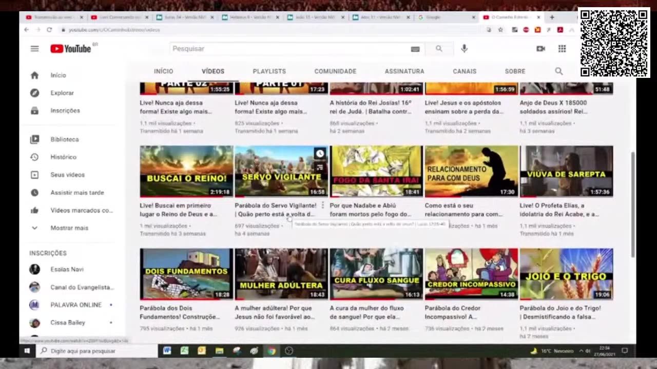
Task: Open VIÚVA DE SAREPTA thumbnail
Action: [566, 172]
